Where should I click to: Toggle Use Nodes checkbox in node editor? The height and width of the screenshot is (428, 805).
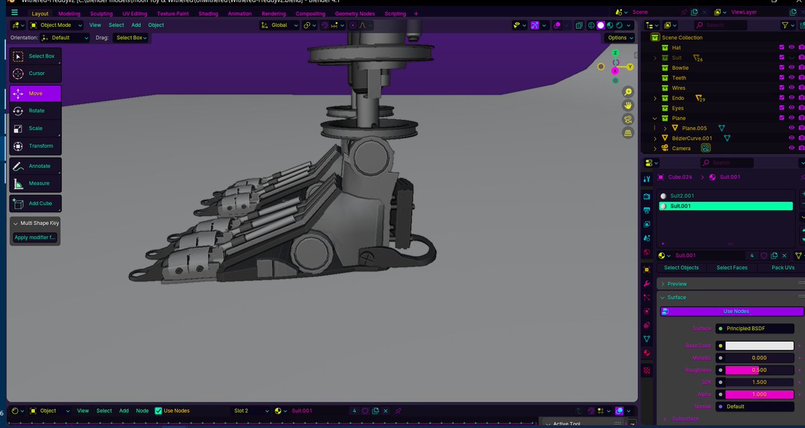tap(158, 411)
